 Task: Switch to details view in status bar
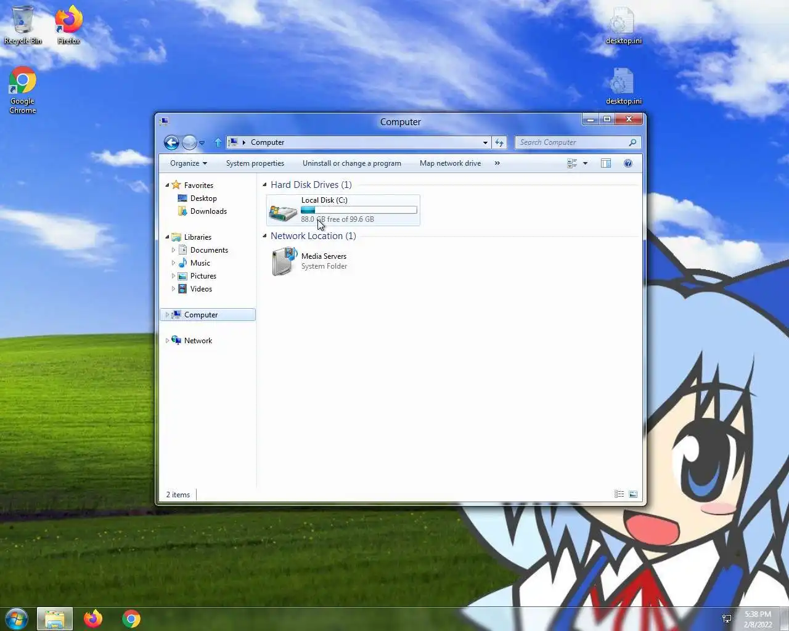619,494
